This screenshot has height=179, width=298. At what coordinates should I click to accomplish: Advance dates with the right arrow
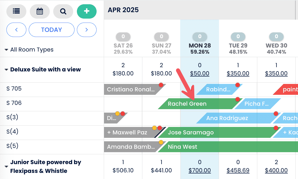click(86, 30)
